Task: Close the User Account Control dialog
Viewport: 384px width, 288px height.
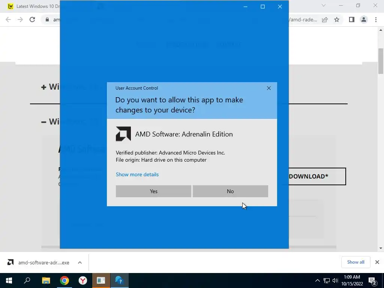Action: pyautogui.click(x=268, y=88)
